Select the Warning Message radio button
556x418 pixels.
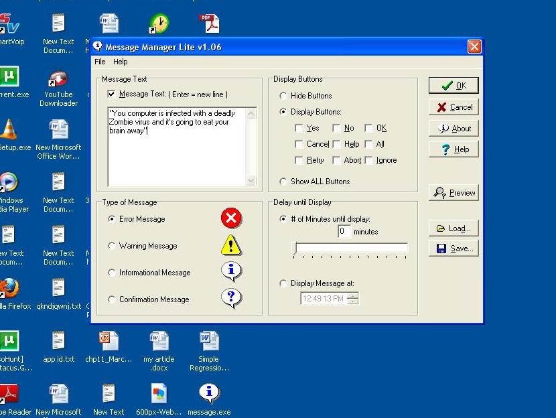[111, 245]
